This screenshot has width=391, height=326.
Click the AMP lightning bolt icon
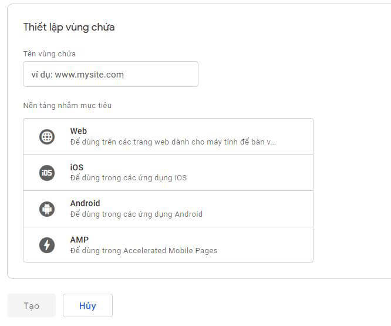point(47,245)
